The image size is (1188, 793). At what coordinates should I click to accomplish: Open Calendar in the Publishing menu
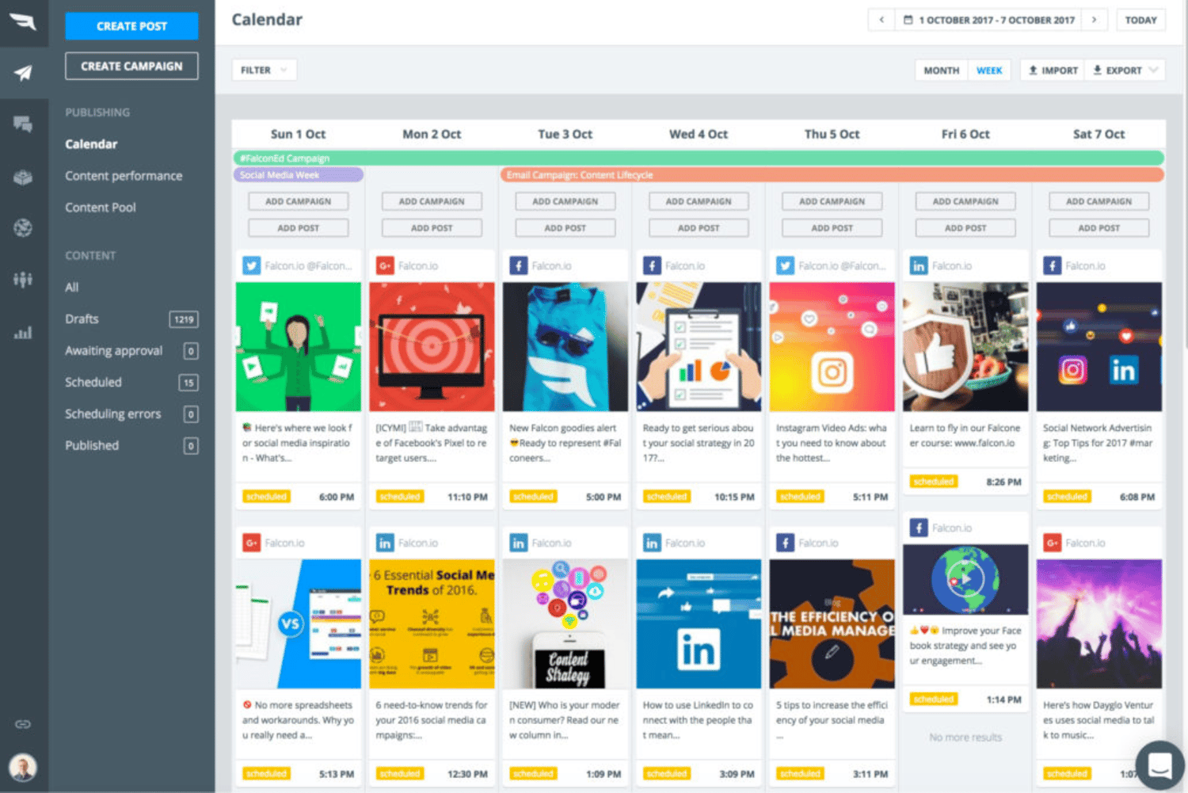pos(91,144)
